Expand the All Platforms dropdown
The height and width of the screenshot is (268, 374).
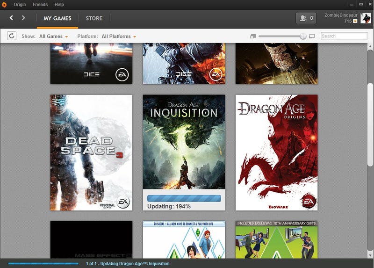click(x=119, y=36)
